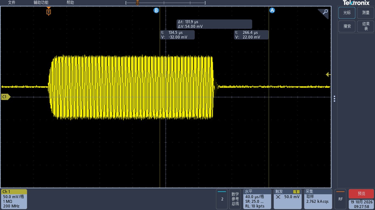Open the 帮助 menu
Image resolution: width=375 pixels, height=210 pixels.
click(70, 3)
